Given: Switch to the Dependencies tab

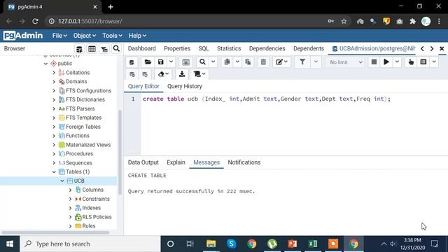Looking at the screenshot, I should coord(267,48).
